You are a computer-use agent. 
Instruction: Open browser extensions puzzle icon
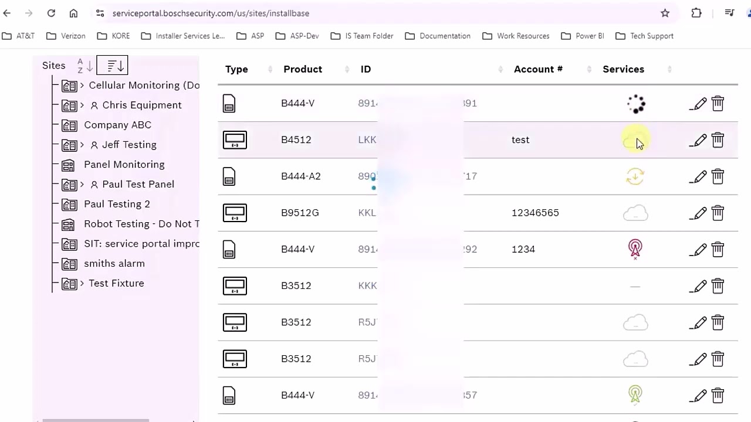(696, 13)
